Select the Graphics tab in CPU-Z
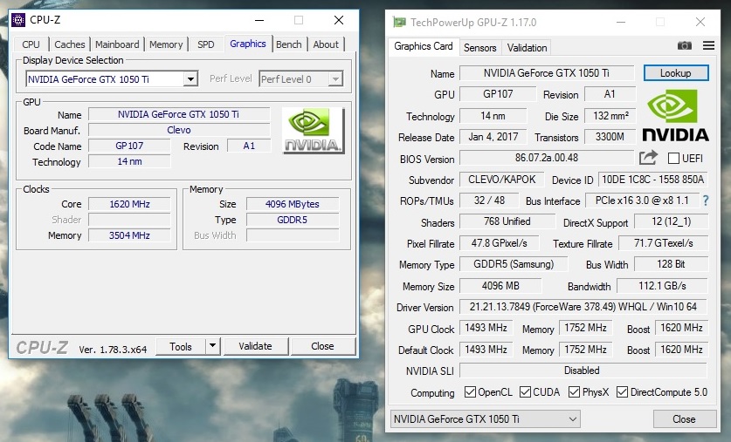 (247, 44)
